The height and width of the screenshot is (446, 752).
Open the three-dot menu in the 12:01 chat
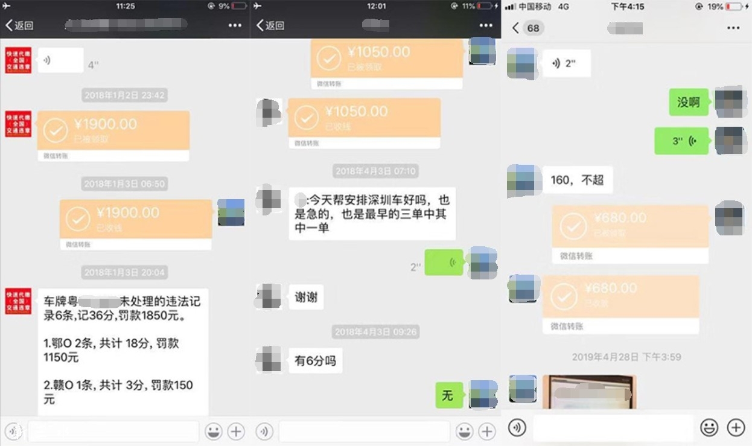pyautogui.click(x=486, y=25)
